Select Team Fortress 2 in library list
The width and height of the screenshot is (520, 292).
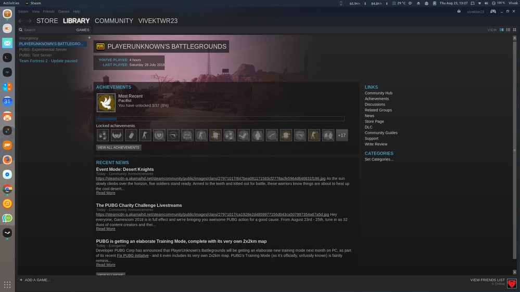click(x=48, y=61)
